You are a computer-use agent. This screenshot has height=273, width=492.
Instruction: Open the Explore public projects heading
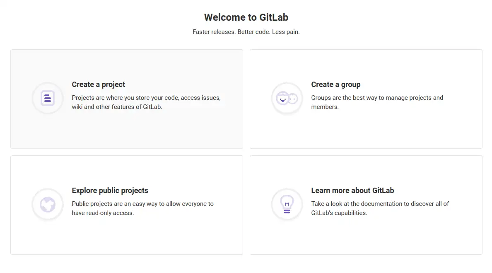(x=110, y=191)
